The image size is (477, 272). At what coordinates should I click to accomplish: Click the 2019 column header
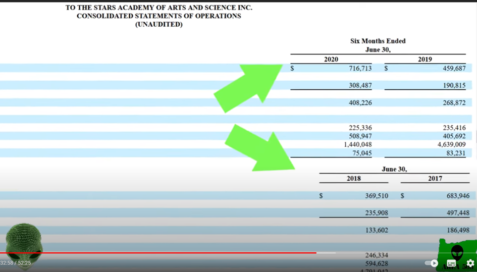click(x=425, y=60)
